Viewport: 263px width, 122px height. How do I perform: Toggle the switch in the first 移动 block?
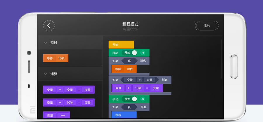(134, 53)
